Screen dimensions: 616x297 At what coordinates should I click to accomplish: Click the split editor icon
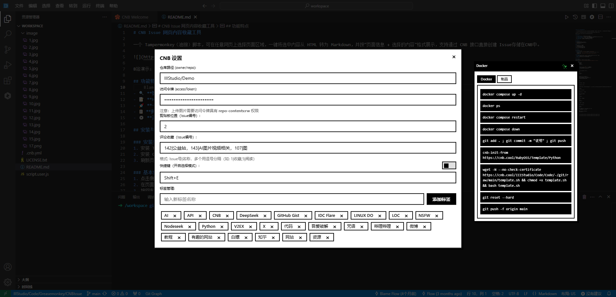pyautogui.click(x=600, y=17)
